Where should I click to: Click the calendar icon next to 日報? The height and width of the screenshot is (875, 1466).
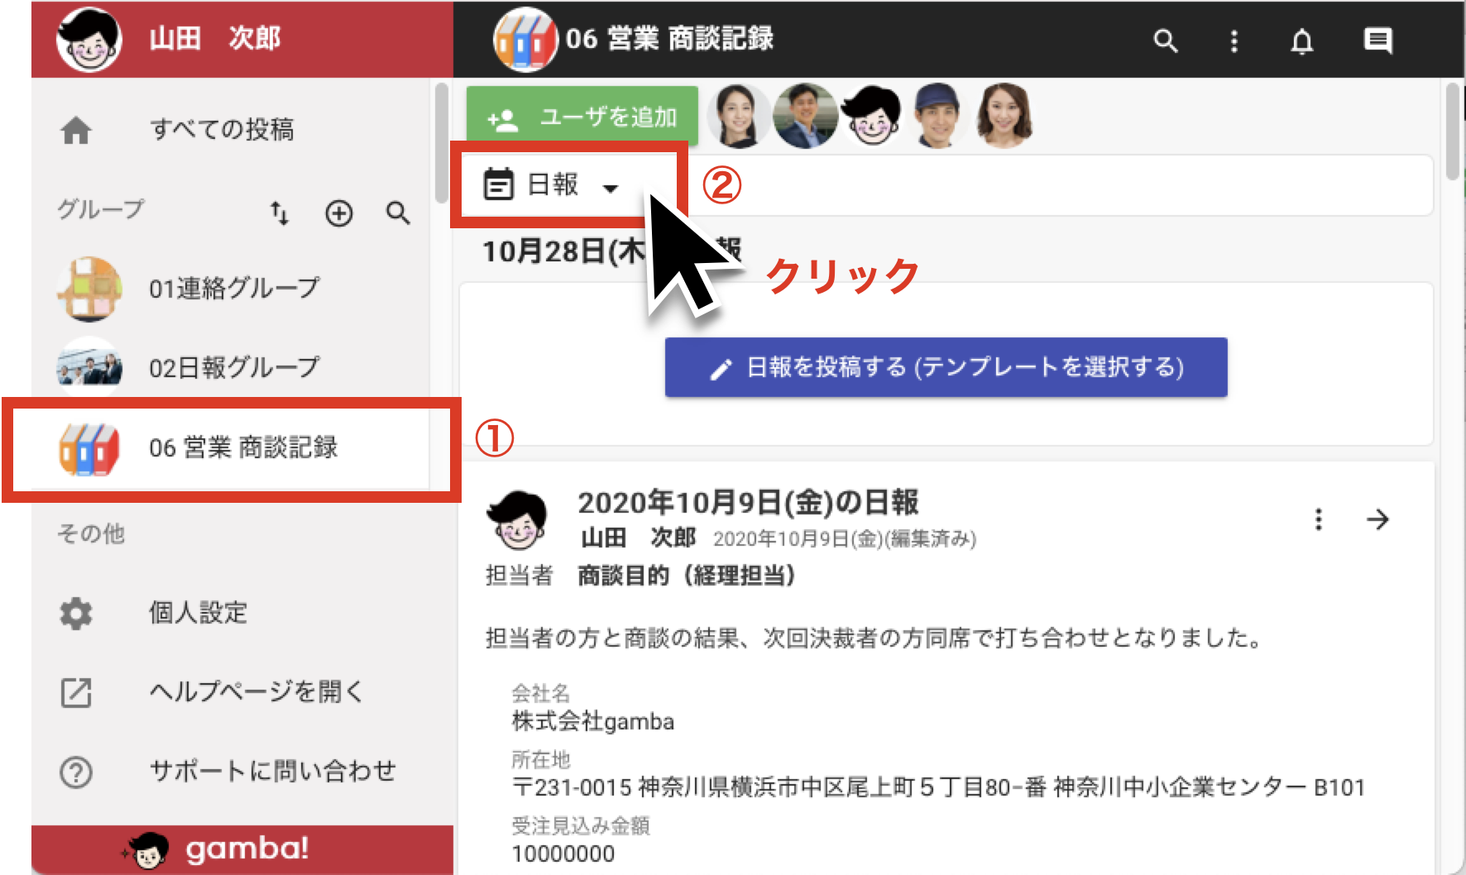point(499,184)
